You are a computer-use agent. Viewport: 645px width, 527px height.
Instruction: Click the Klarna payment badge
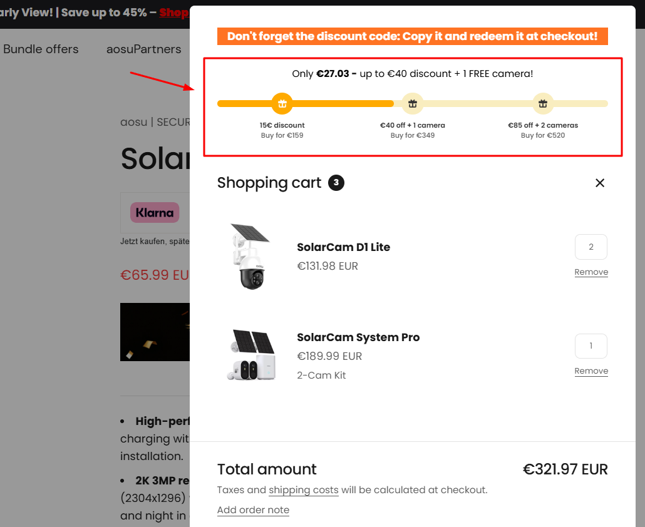click(155, 213)
